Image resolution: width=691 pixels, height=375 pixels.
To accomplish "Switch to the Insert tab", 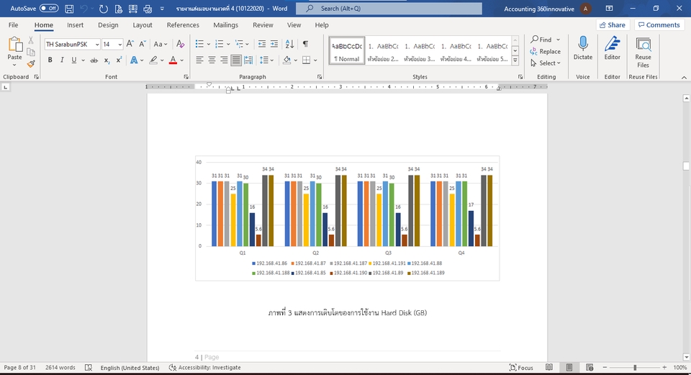I will pos(75,25).
